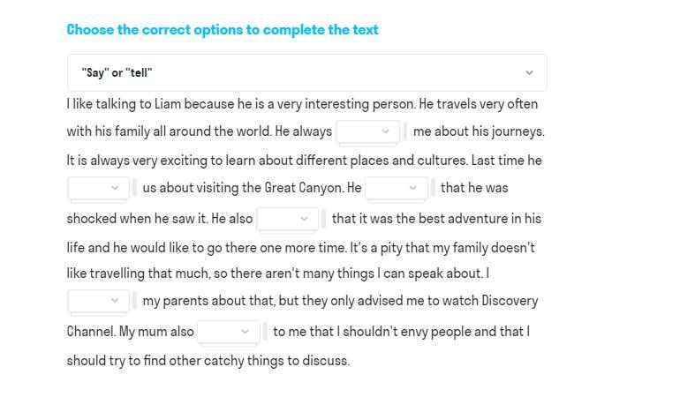Screen dimensions: 680x397
Task: Click gray marker bar before "me about his journeys"
Action: point(405,131)
